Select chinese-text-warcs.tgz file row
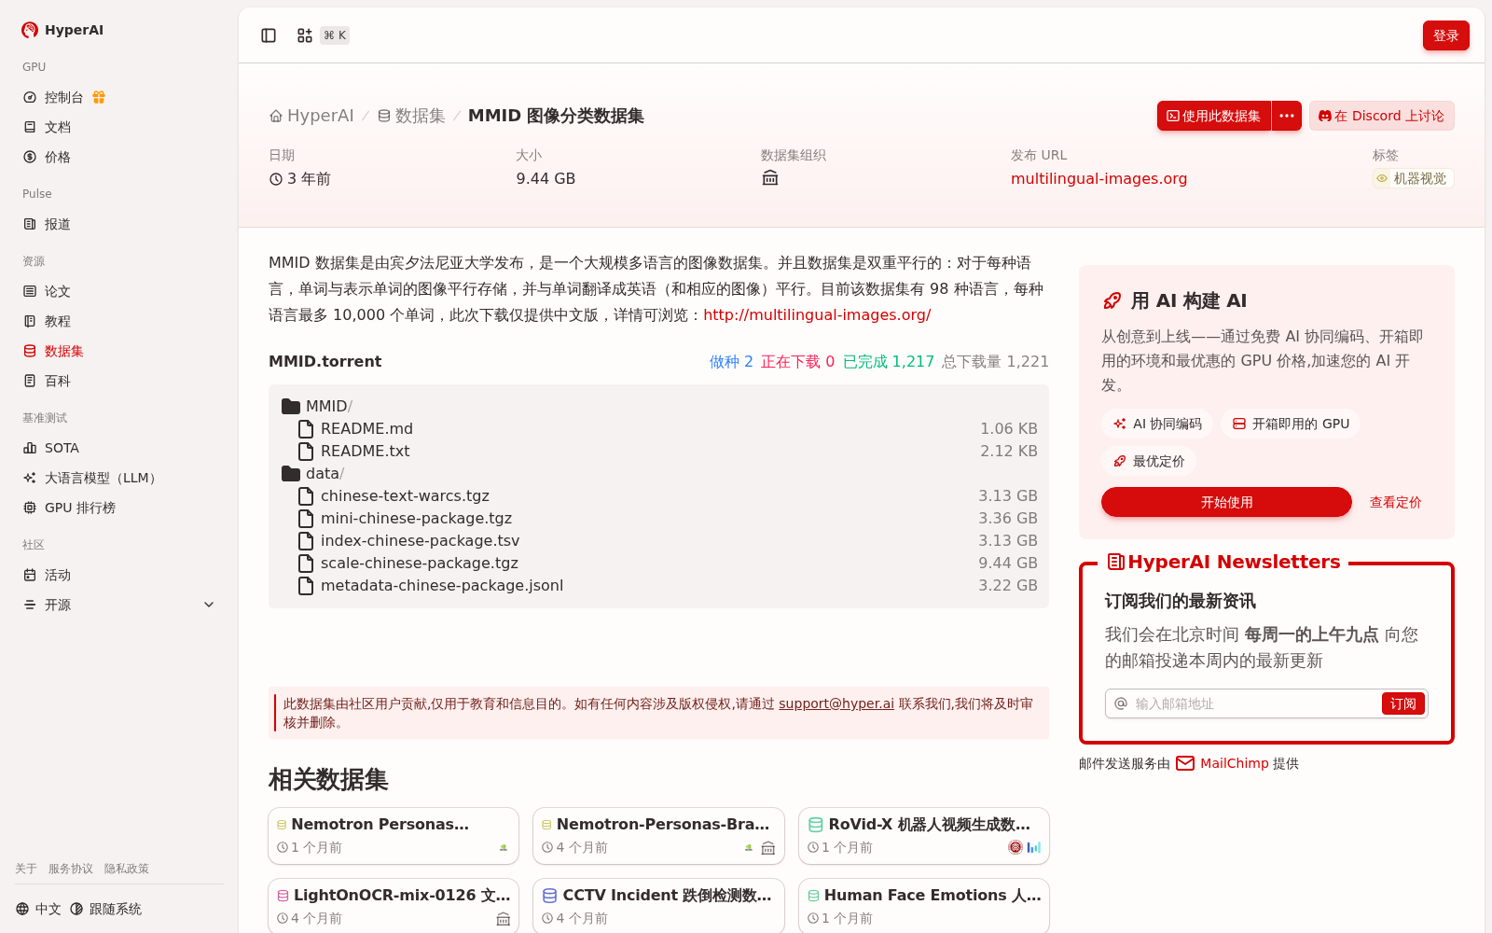This screenshot has height=933, width=1492. pos(658,496)
